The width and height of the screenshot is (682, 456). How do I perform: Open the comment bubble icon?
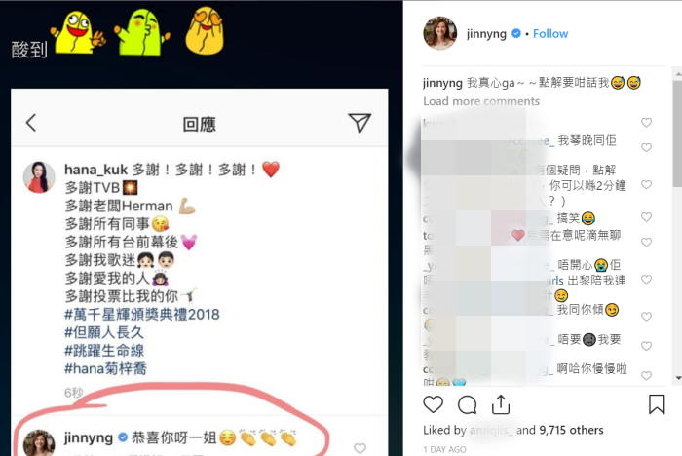coord(467,404)
